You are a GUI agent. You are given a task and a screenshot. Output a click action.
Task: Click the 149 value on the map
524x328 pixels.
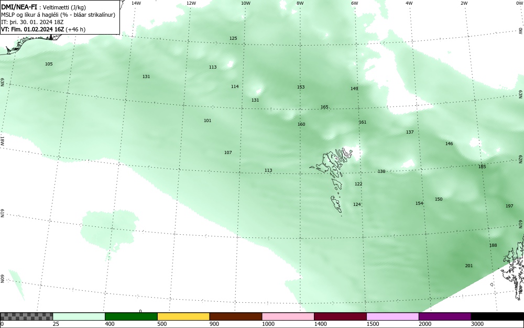point(354,89)
